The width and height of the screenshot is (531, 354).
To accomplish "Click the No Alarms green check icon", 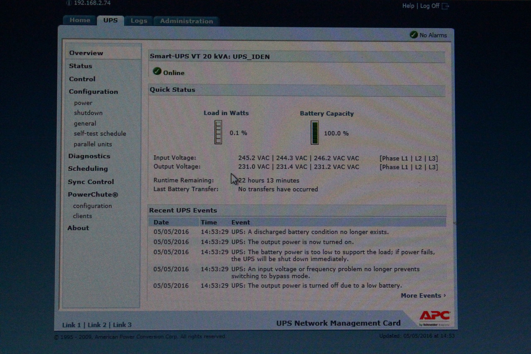I will tap(414, 35).
